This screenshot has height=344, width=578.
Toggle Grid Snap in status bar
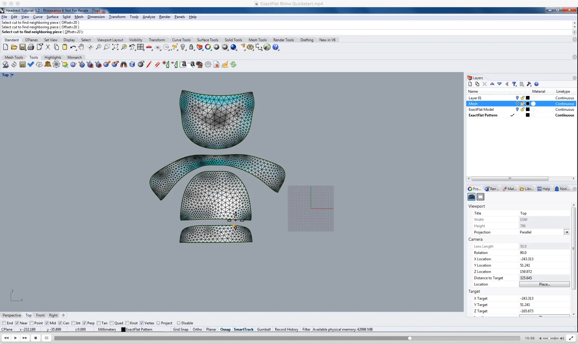pos(181,329)
